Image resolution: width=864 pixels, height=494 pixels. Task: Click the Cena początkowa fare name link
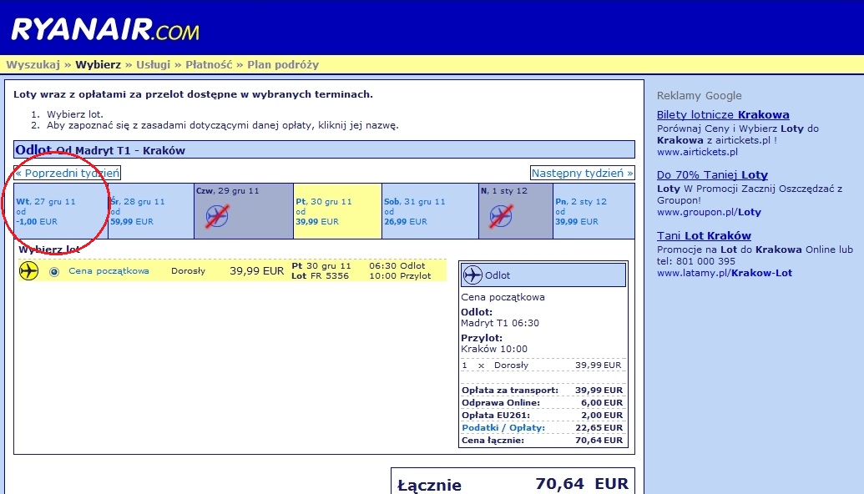[109, 271]
